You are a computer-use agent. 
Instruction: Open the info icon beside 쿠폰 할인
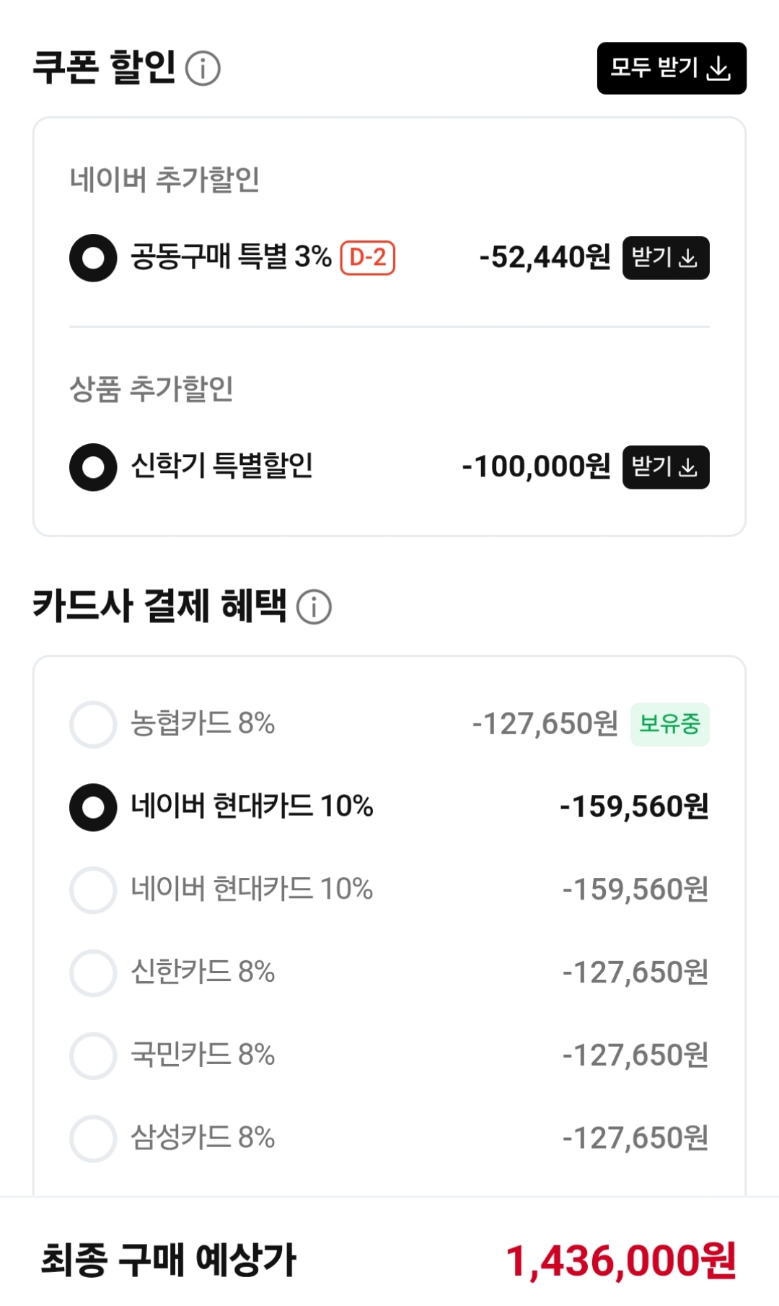203,69
